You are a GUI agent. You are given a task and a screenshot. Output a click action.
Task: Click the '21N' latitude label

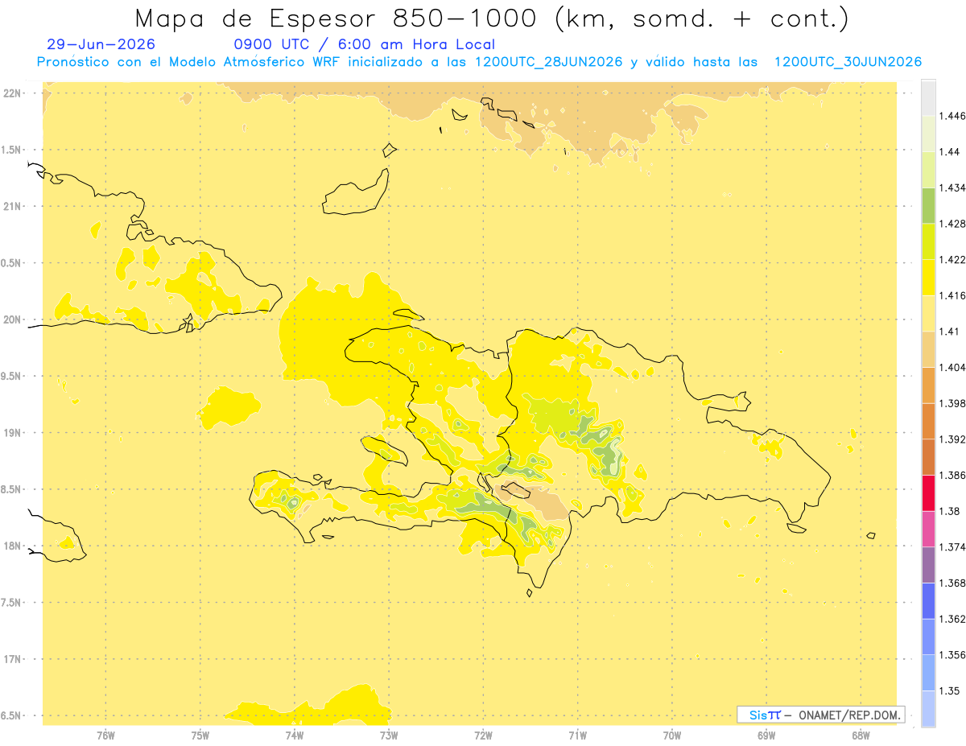click(x=14, y=206)
